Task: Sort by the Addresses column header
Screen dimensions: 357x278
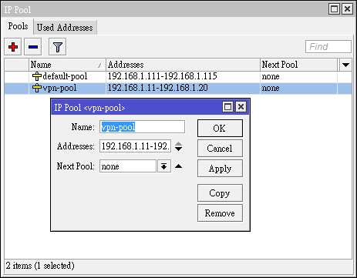Action: pos(183,65)
